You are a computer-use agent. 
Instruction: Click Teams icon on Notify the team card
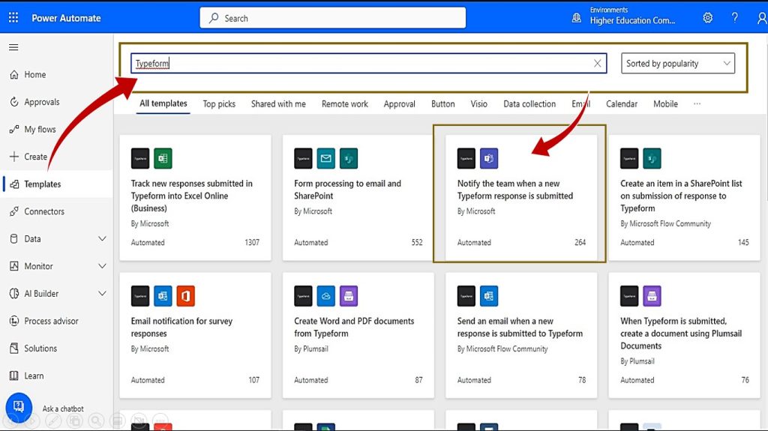pos(489,158)
